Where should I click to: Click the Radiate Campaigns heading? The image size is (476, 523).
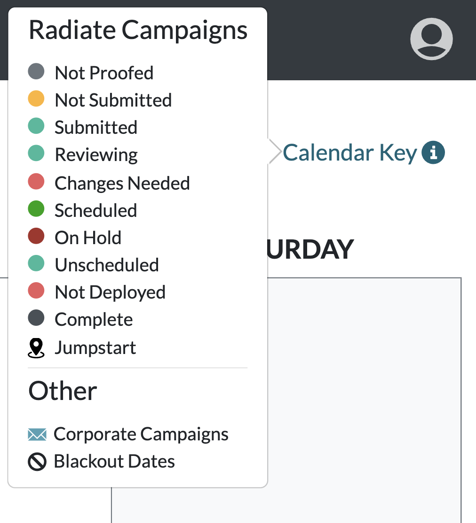(138, 30)
